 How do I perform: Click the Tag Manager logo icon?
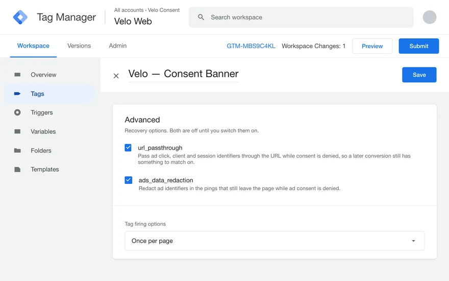pos(20,17)
